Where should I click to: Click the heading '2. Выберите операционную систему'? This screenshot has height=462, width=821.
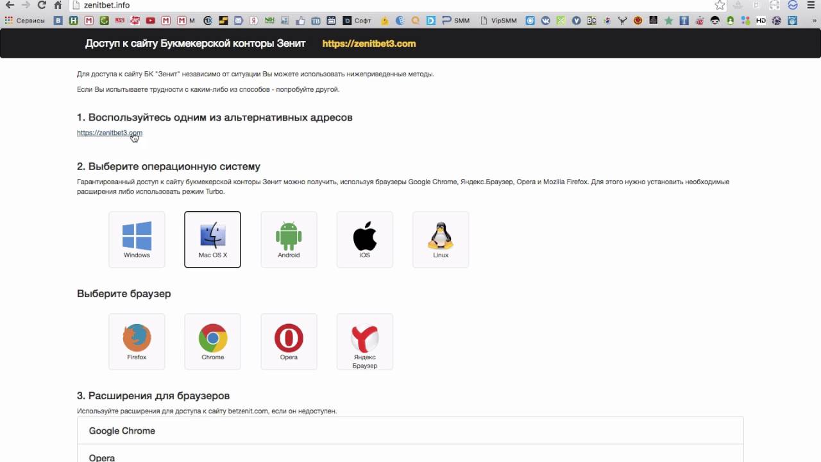point(169,167)
